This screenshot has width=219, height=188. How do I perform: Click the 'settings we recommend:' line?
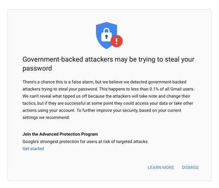coord(46,117)
